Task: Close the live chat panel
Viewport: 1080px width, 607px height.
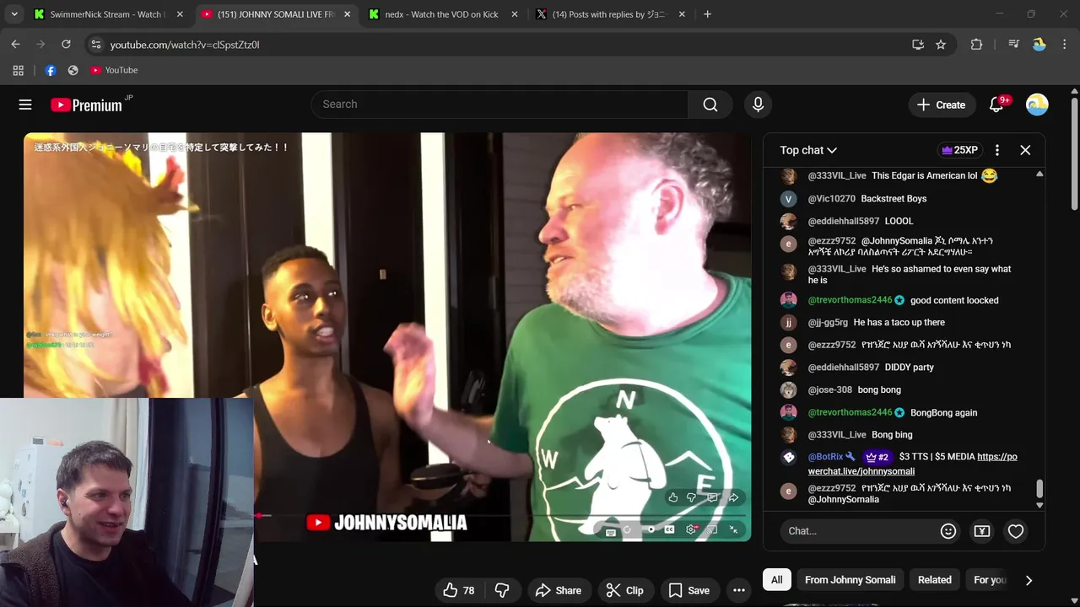Action: [x=1025, y=150]
